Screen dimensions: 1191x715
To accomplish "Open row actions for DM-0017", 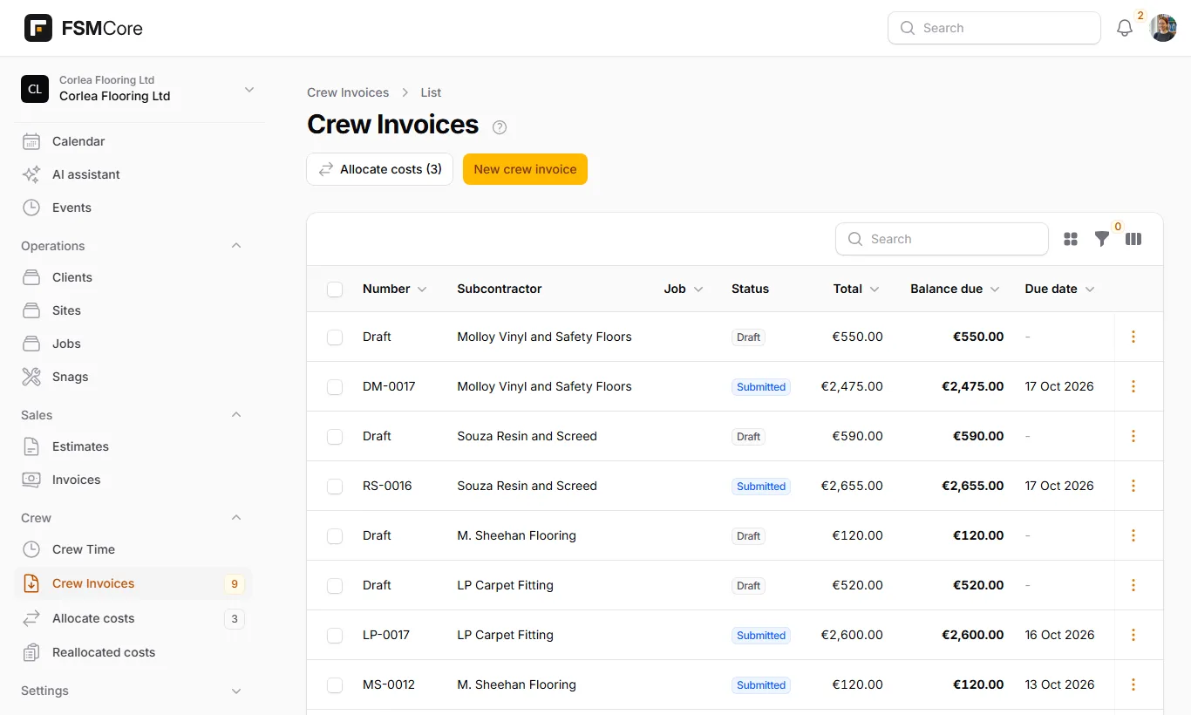I will (1133, 386).
